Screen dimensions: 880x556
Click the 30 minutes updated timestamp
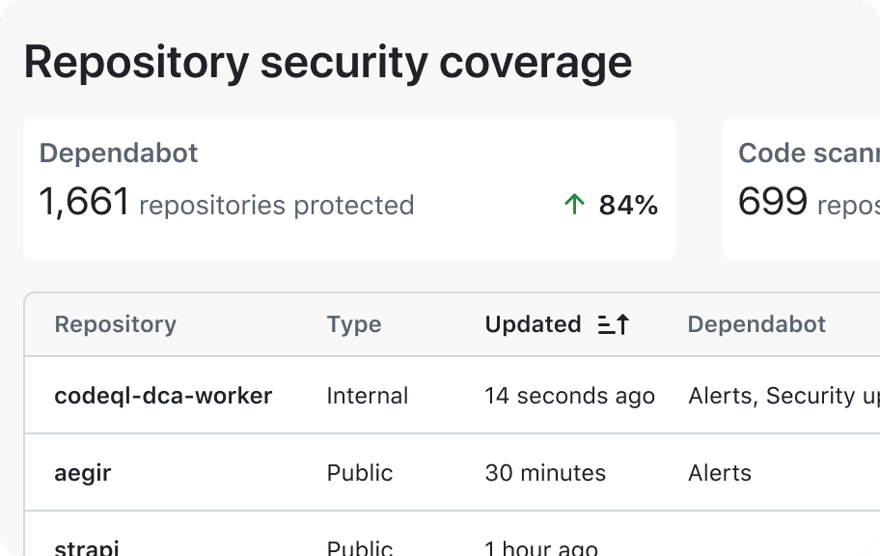tap(545, 473)
